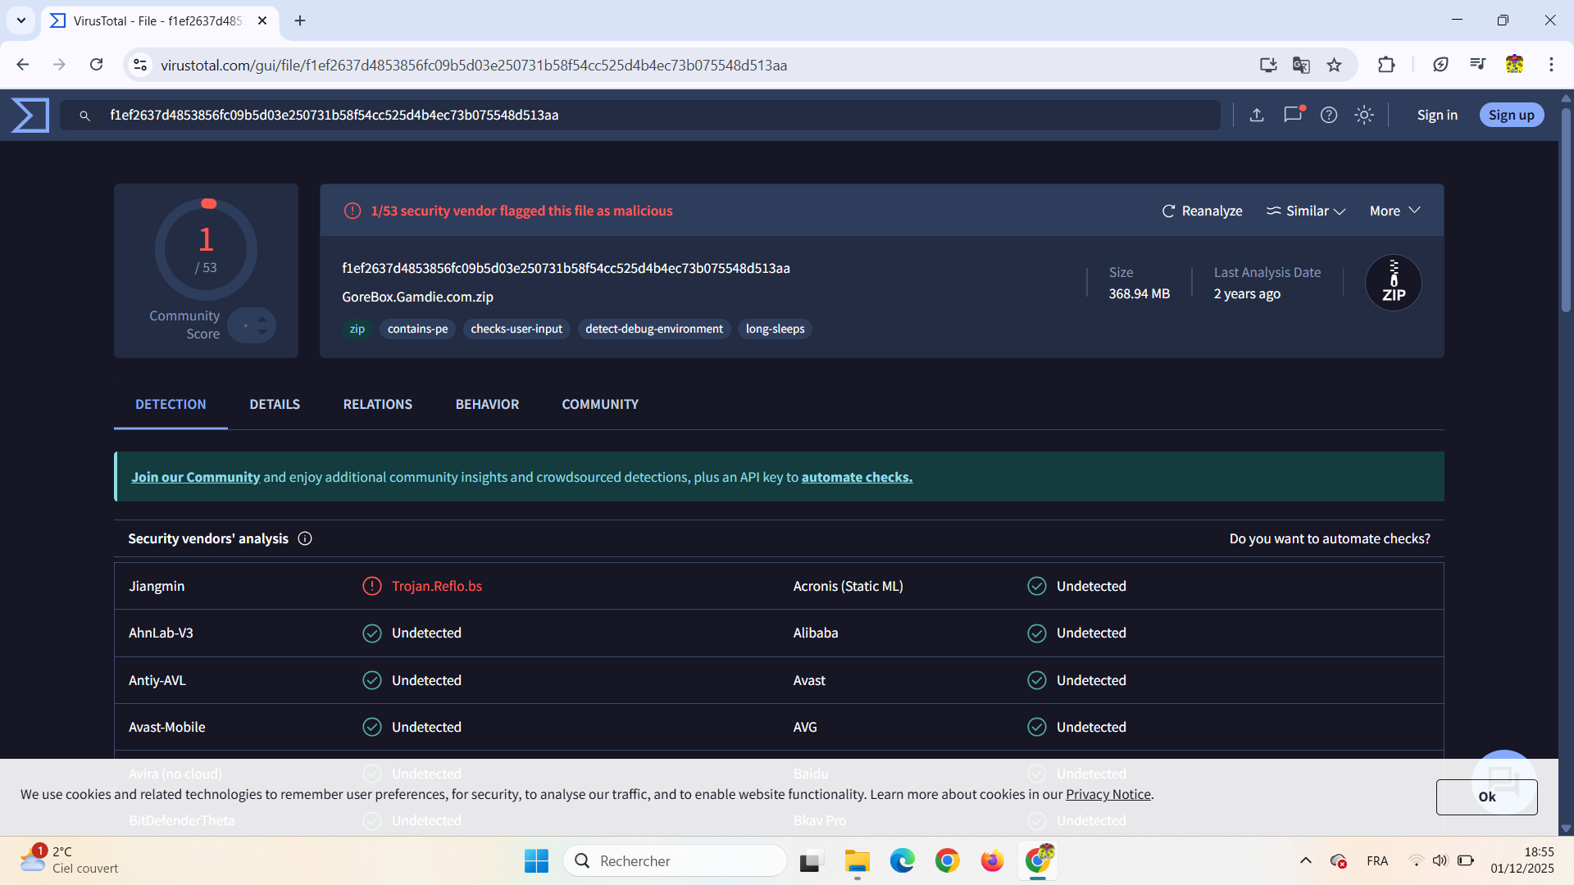
Task: Expand the Similar dropdown
Action: 1306,211
